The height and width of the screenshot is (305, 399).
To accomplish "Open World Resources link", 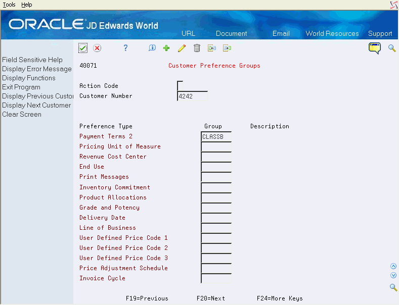I will pyautogui.click(x=332, y=33).
